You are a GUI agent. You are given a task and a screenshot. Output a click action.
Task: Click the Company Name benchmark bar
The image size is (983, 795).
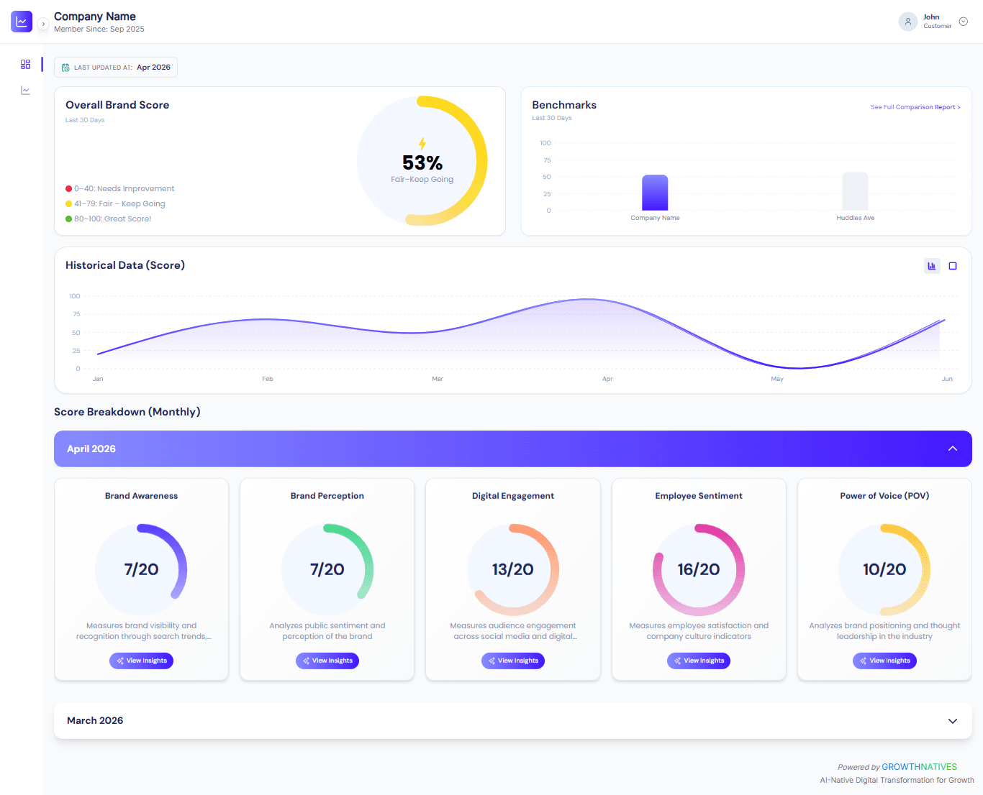click(x=655, y=193)
